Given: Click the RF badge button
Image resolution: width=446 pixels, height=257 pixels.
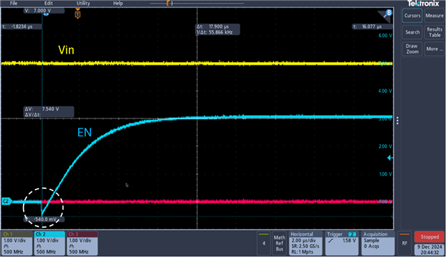Looking at the screenshot, I should [404, 243].
